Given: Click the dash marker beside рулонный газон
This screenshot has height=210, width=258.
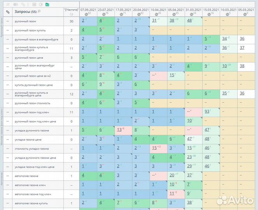Looking at the screenshot, I should [x=7, y=21].
